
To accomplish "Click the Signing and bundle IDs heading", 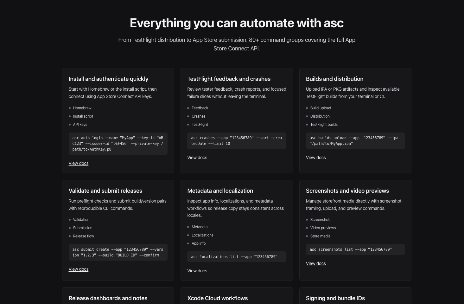I will coord(335,298).
